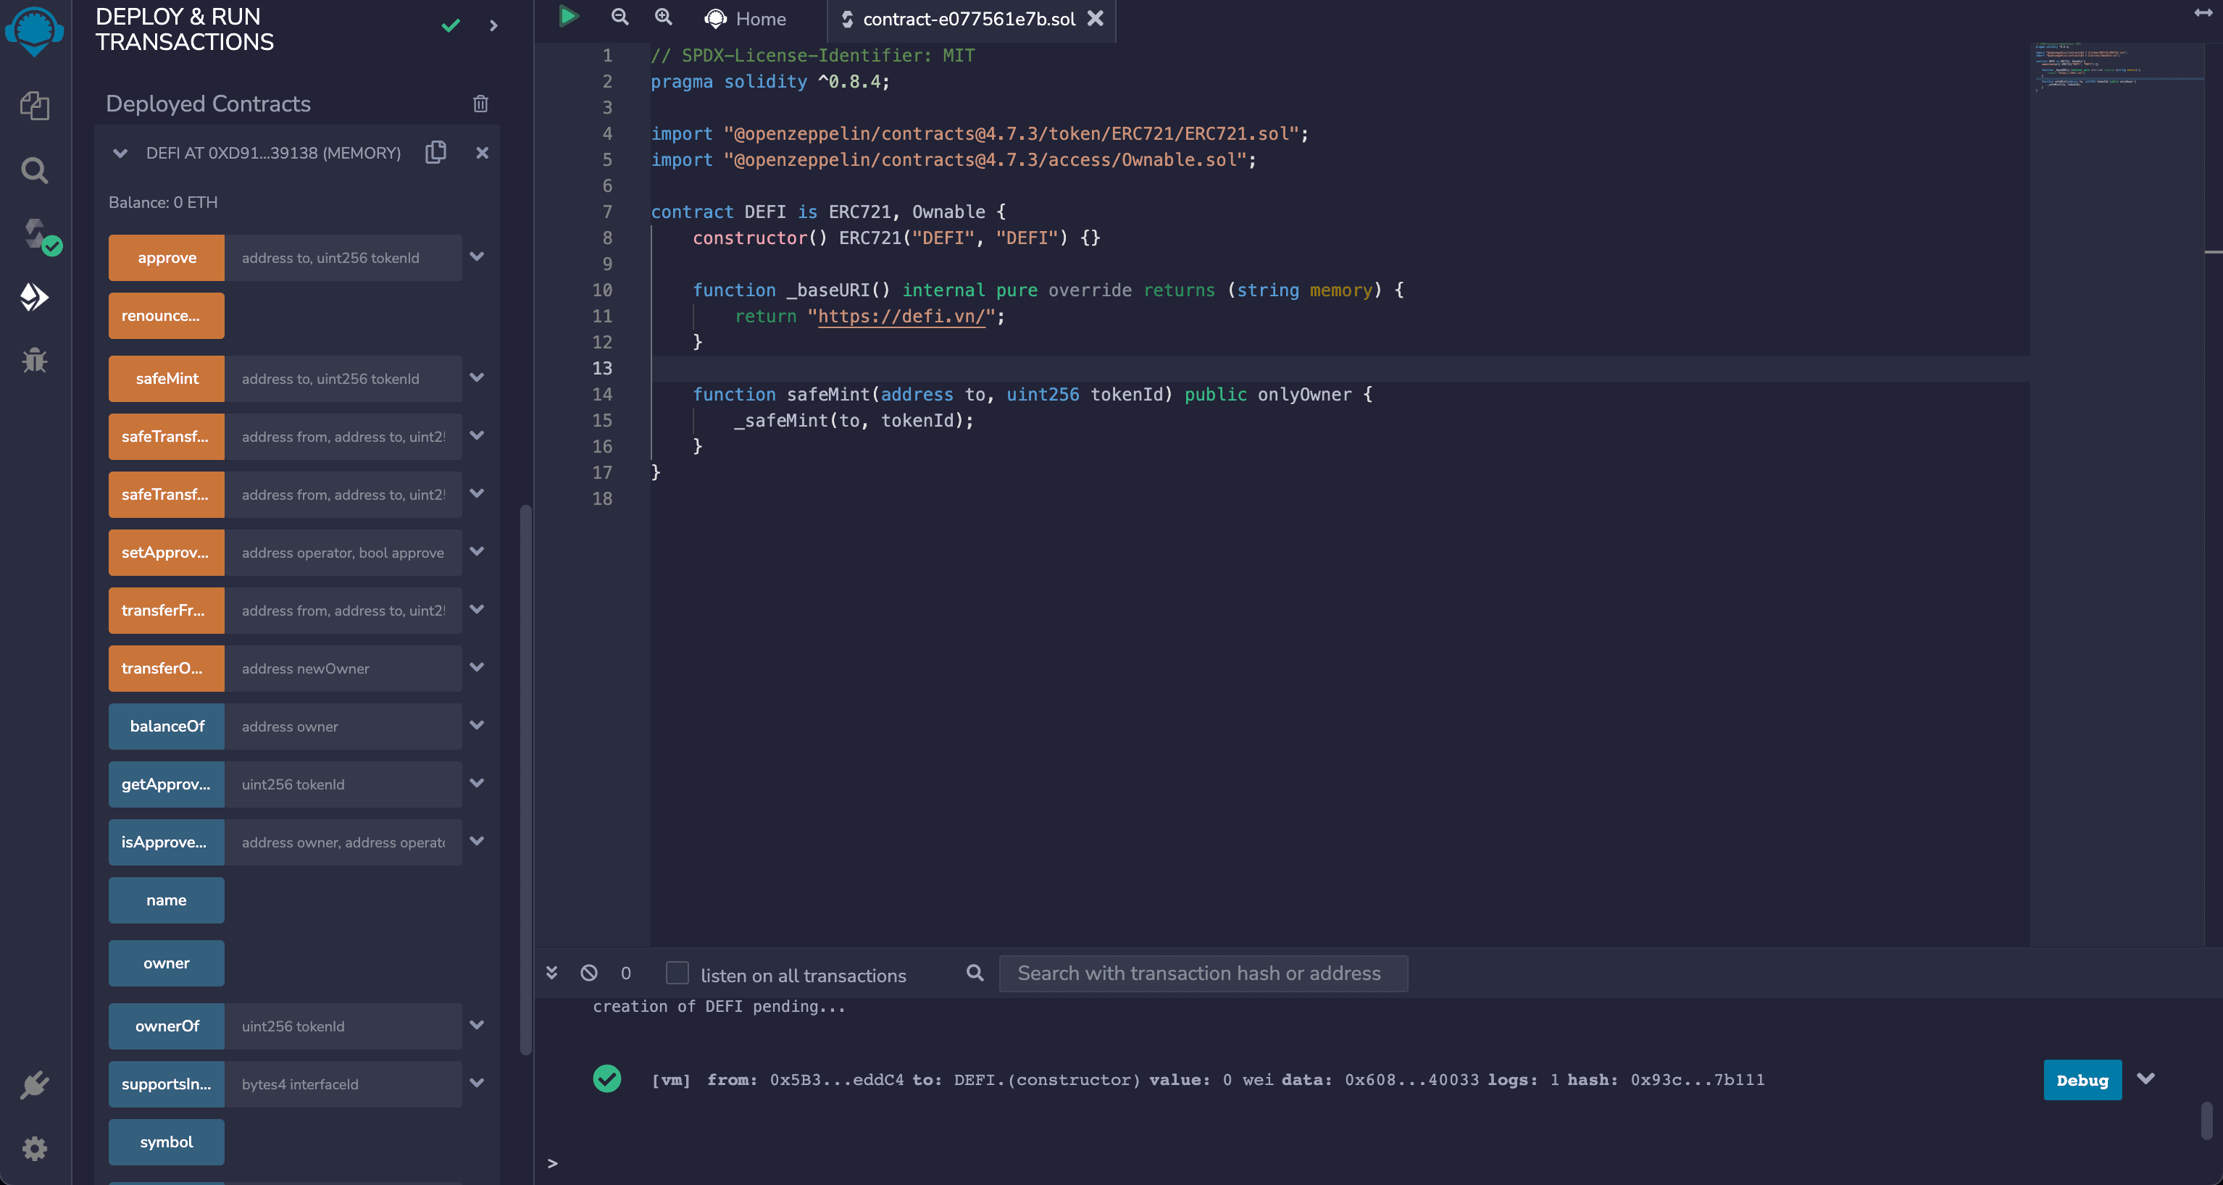The image size is (2223, 1185).
Task: Expand the transaction log details chevron
Action: (2146, 1079)
